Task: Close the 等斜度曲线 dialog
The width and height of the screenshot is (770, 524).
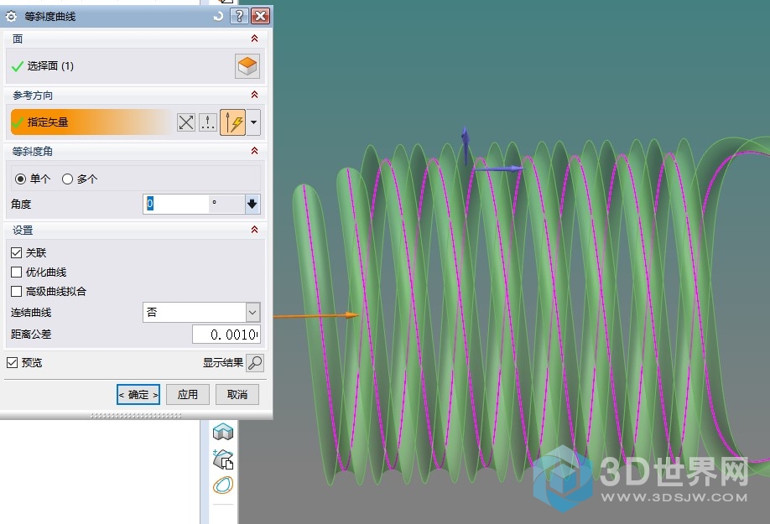Action: pyautogui.click(x=260, y=16)
